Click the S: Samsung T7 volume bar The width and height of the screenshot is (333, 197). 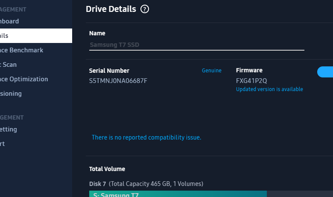[x=178, y=194]
